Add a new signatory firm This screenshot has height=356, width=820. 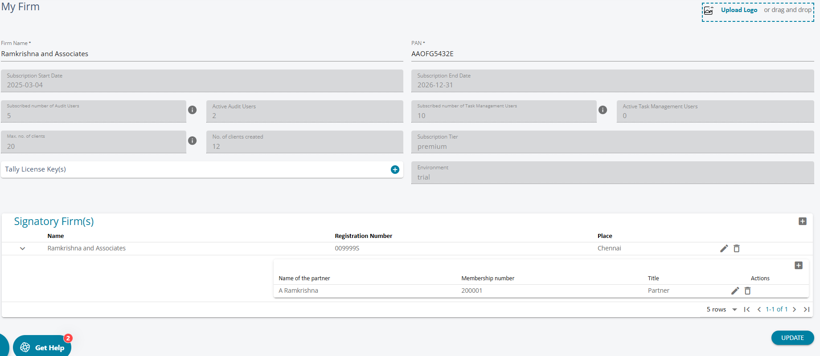[802, 221]
